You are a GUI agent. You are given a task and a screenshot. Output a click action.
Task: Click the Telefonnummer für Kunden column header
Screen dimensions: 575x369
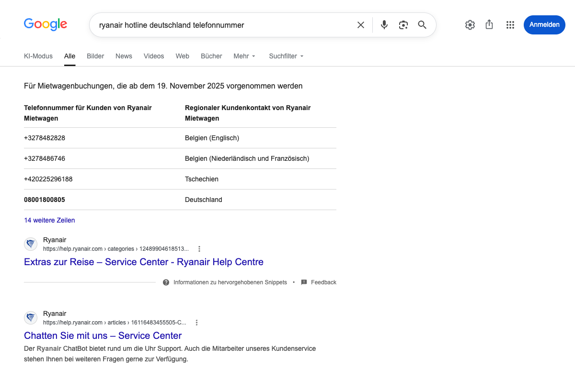point(88,113)
